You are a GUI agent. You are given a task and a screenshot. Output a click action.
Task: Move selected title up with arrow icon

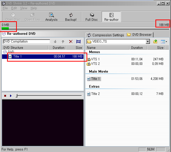click(63, 42)
